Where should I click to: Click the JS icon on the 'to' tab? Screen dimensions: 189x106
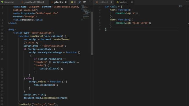72,2
